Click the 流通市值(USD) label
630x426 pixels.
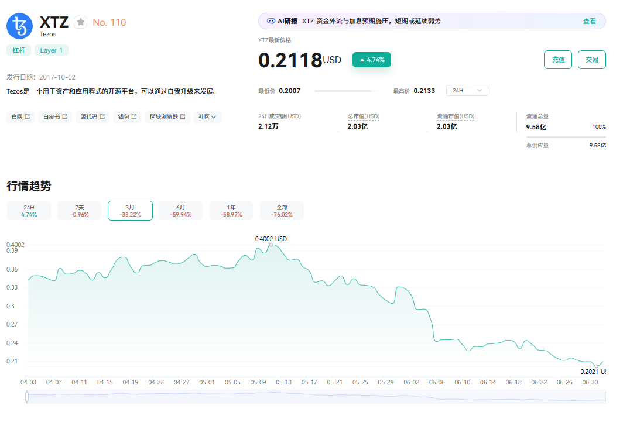point(456,116)
